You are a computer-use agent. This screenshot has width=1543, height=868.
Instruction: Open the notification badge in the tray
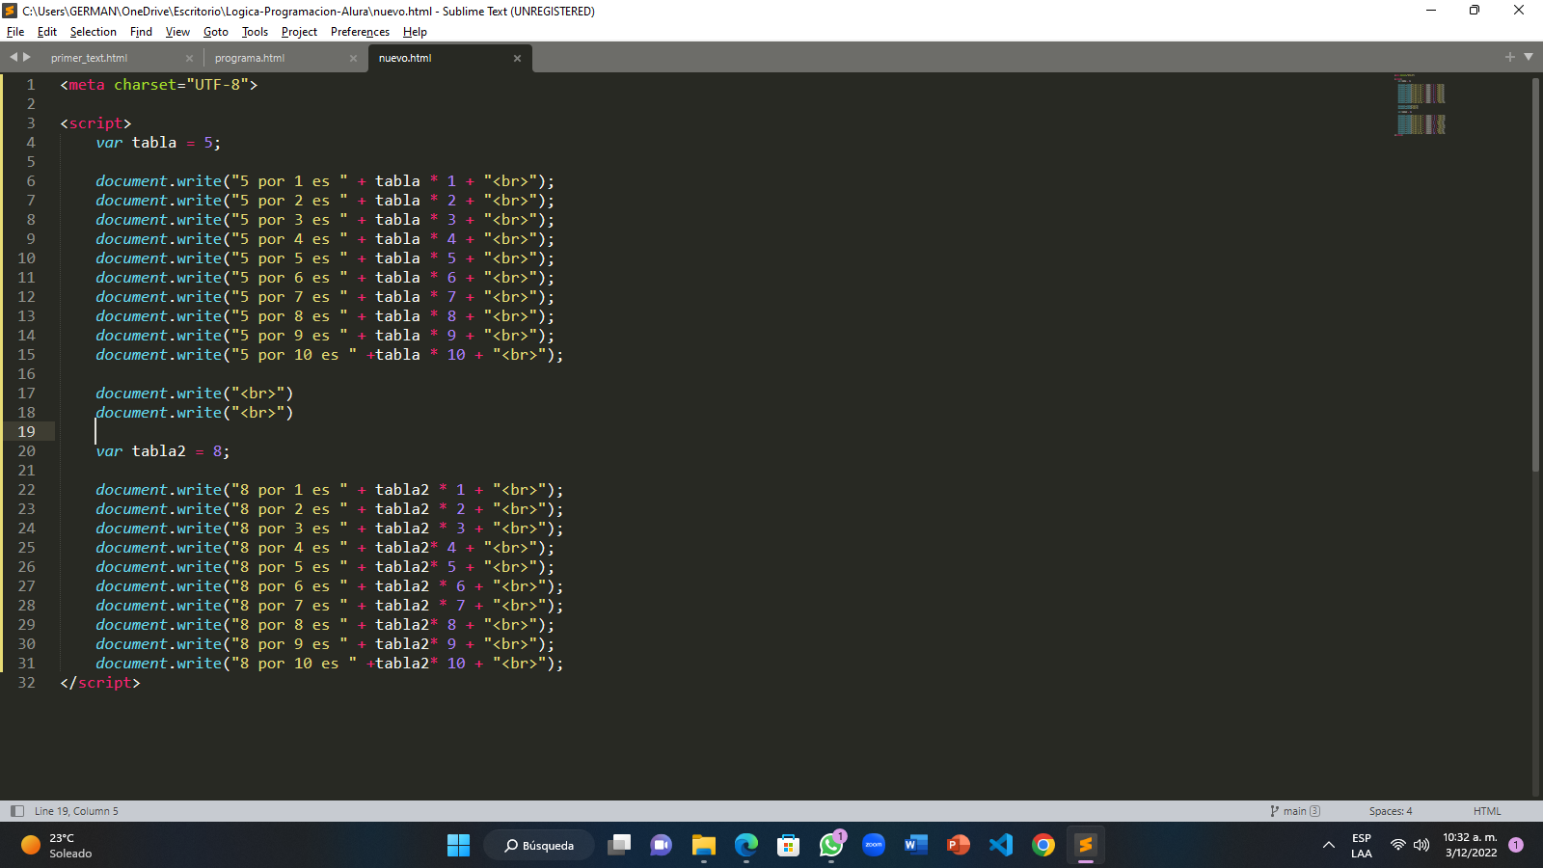[x=1516, y=845]
